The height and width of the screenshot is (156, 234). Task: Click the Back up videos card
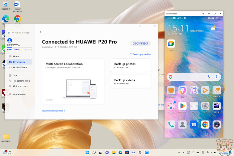tap(131, 82)
